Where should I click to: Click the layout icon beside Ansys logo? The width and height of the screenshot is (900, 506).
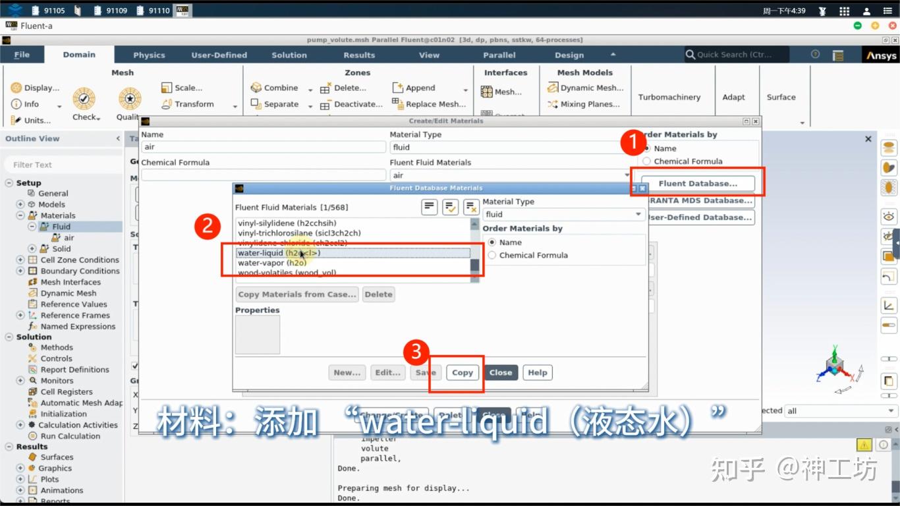(x=838, y=55)
